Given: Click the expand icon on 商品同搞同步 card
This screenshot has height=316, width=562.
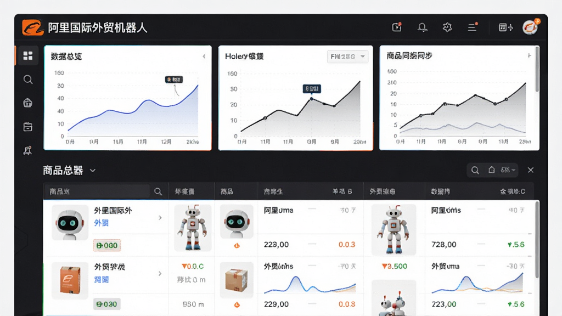Looking at the screenshot, I should pyautogui.click(x=530, y=55).
